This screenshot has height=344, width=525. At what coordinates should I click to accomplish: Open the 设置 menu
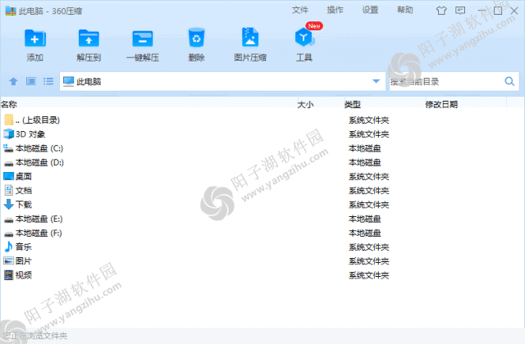point(370,10)
